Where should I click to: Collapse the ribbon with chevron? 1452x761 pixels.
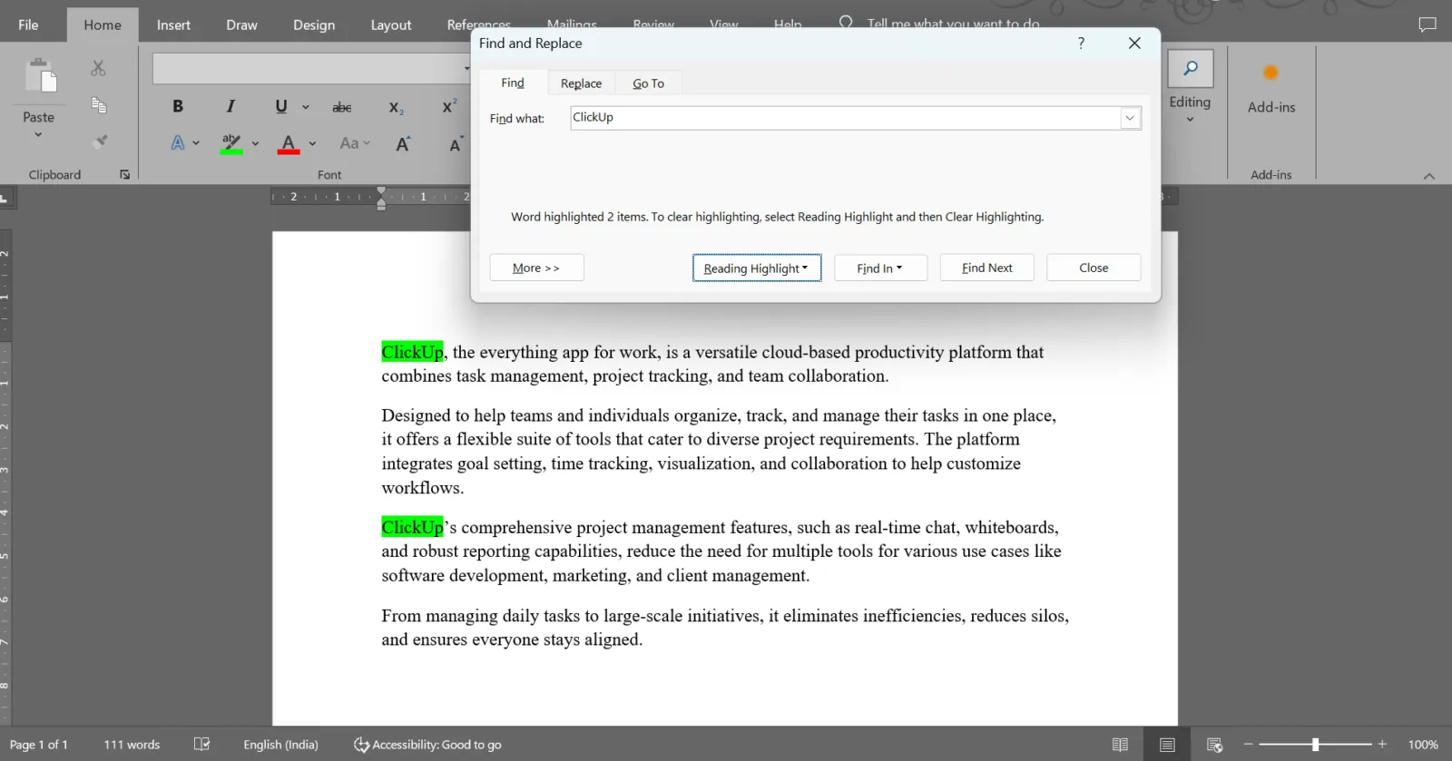click(1429, 176)
